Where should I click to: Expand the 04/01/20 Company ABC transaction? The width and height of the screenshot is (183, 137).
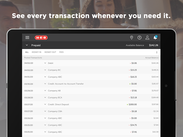click(x=45, y=77)
